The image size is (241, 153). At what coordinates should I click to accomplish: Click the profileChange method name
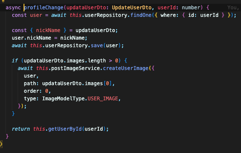coord(44,8)
